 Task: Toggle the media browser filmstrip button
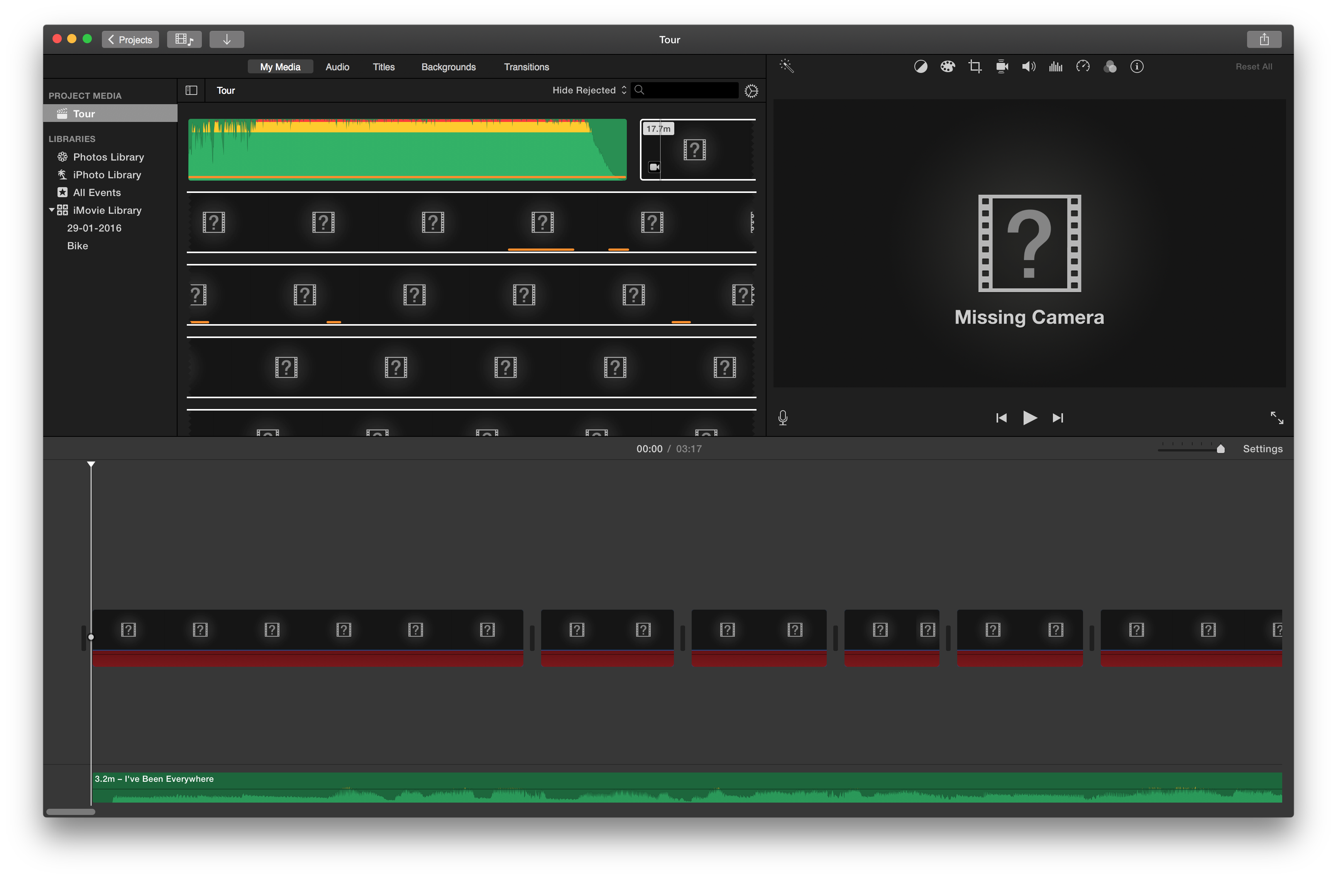184,39
